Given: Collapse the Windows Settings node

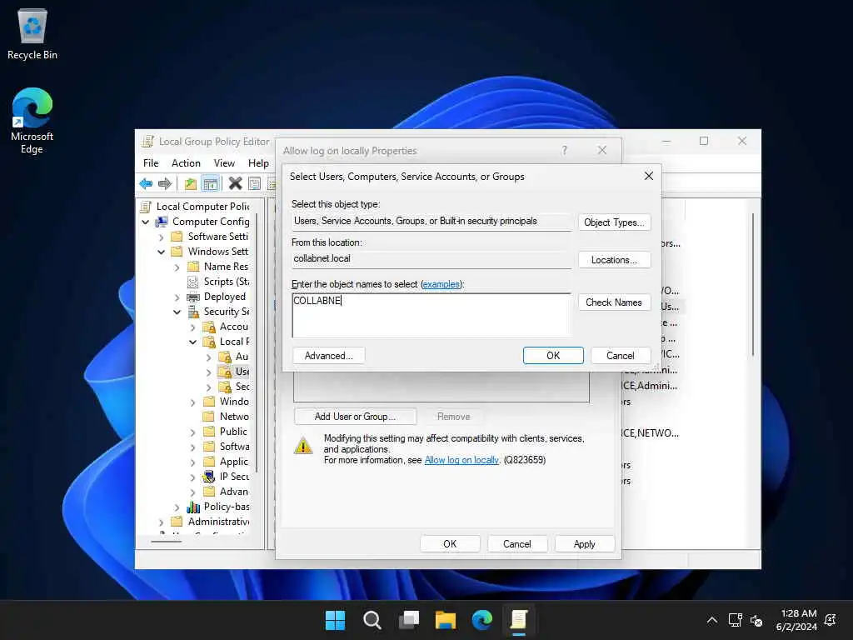Looking at the screenshot, I should pos(161,252).
